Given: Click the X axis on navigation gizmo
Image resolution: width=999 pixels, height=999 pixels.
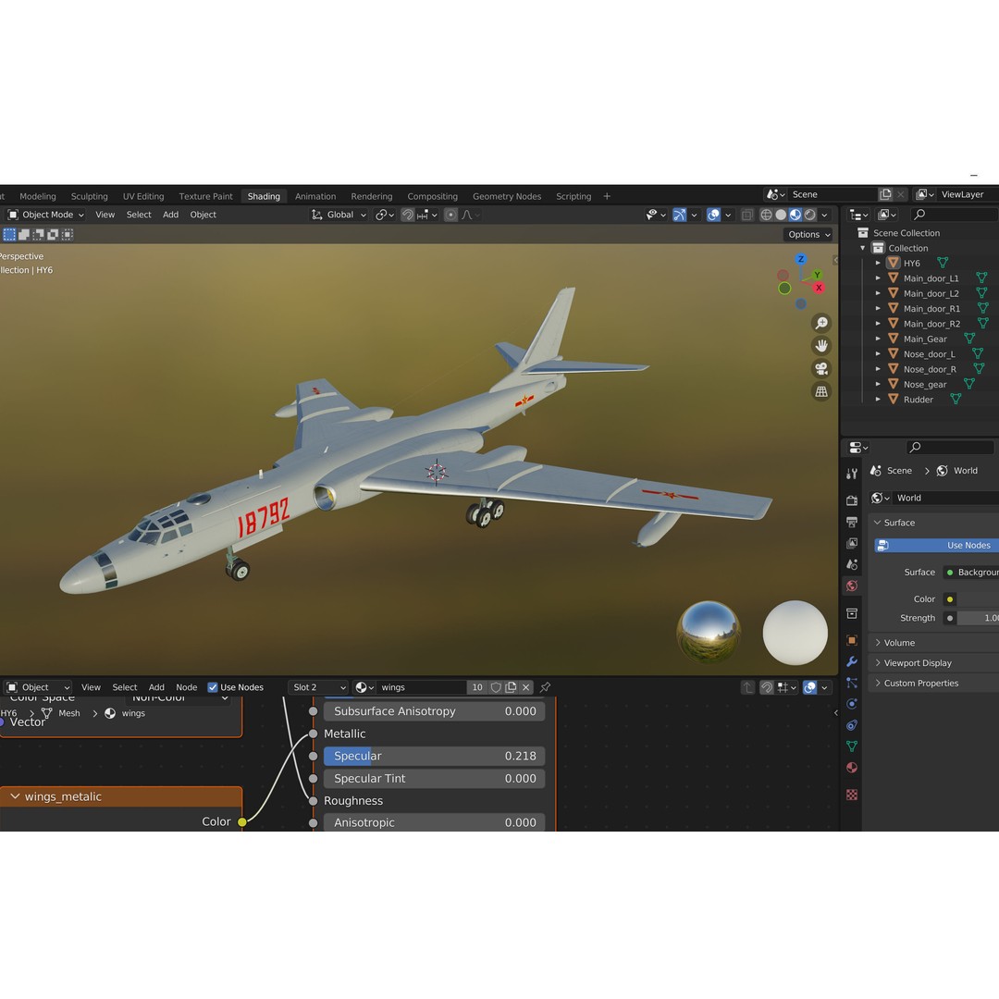Looking at the screenshot, I should (819, 288).
